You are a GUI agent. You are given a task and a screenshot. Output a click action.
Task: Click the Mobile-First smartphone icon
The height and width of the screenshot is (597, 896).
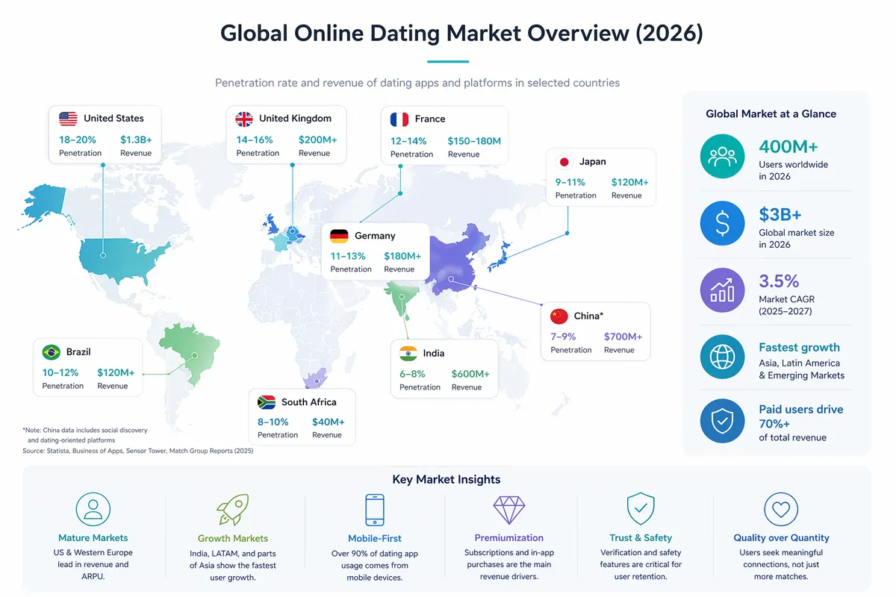pyautogui.click(x=375, y=510)
